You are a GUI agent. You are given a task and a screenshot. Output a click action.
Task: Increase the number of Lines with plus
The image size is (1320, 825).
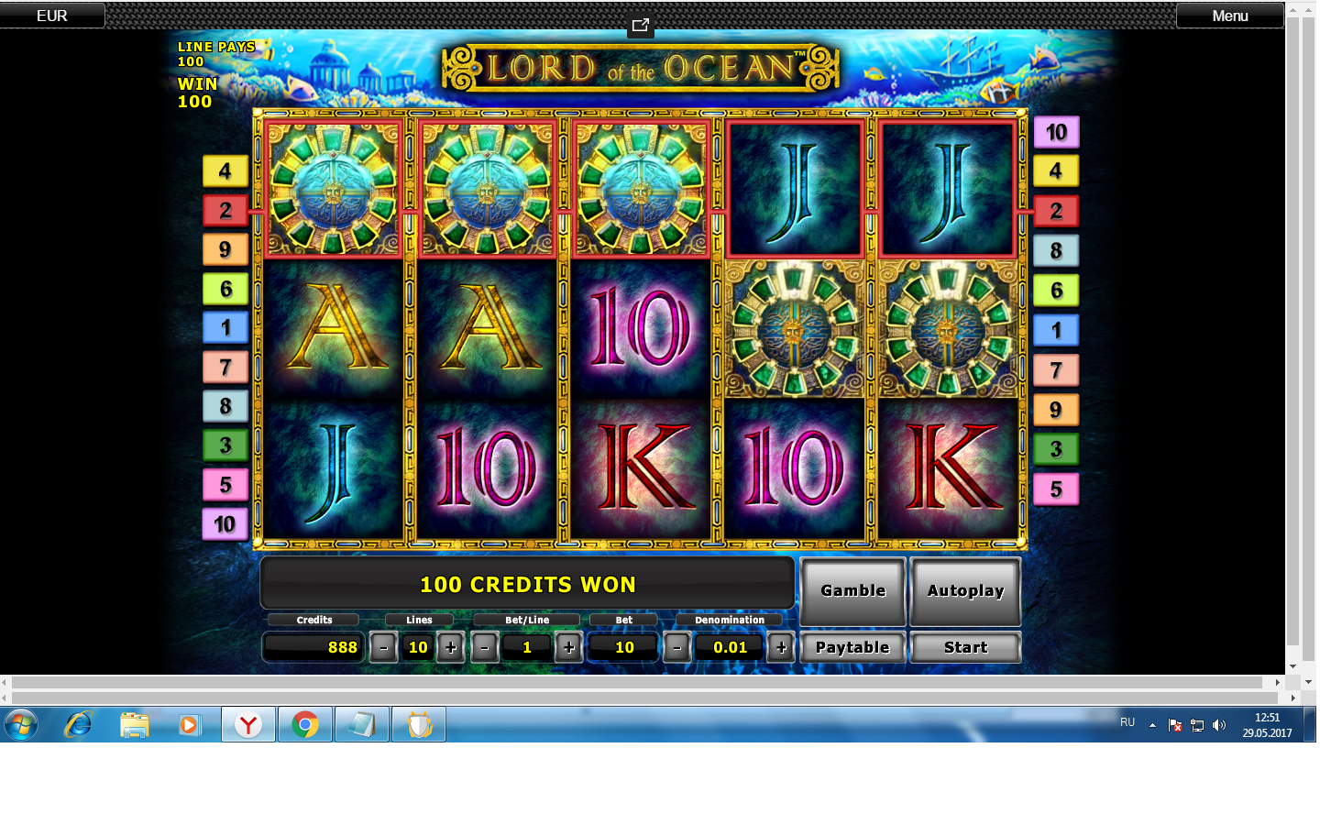click(x=450, y=647)
